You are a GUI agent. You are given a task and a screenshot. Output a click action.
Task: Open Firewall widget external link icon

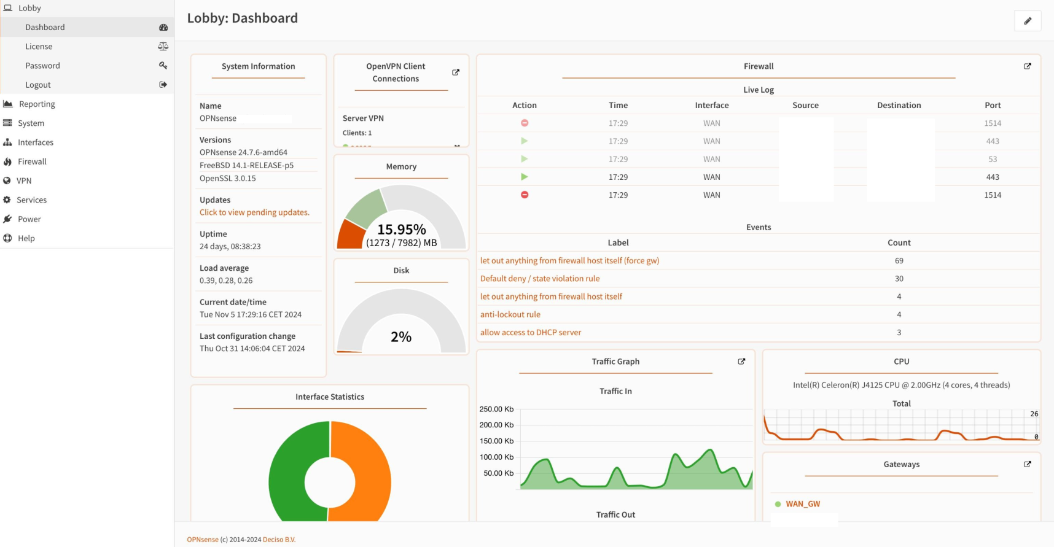coord(1028,66)
